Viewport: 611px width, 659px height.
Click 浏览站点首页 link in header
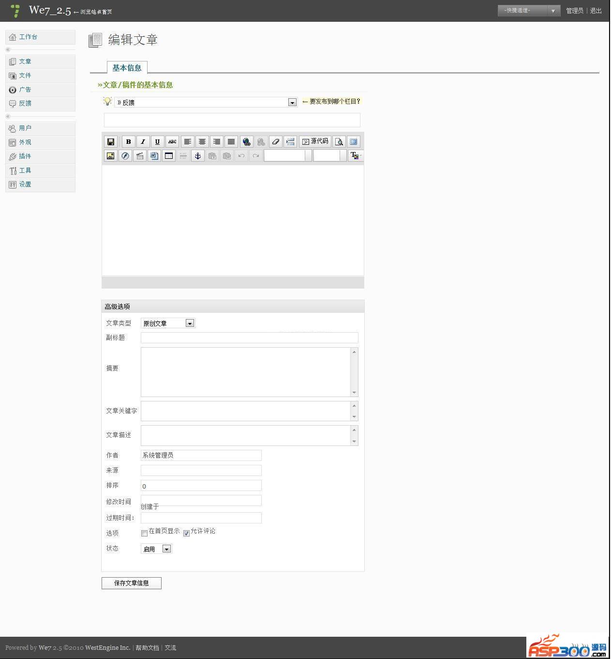(x=96, y=12)
